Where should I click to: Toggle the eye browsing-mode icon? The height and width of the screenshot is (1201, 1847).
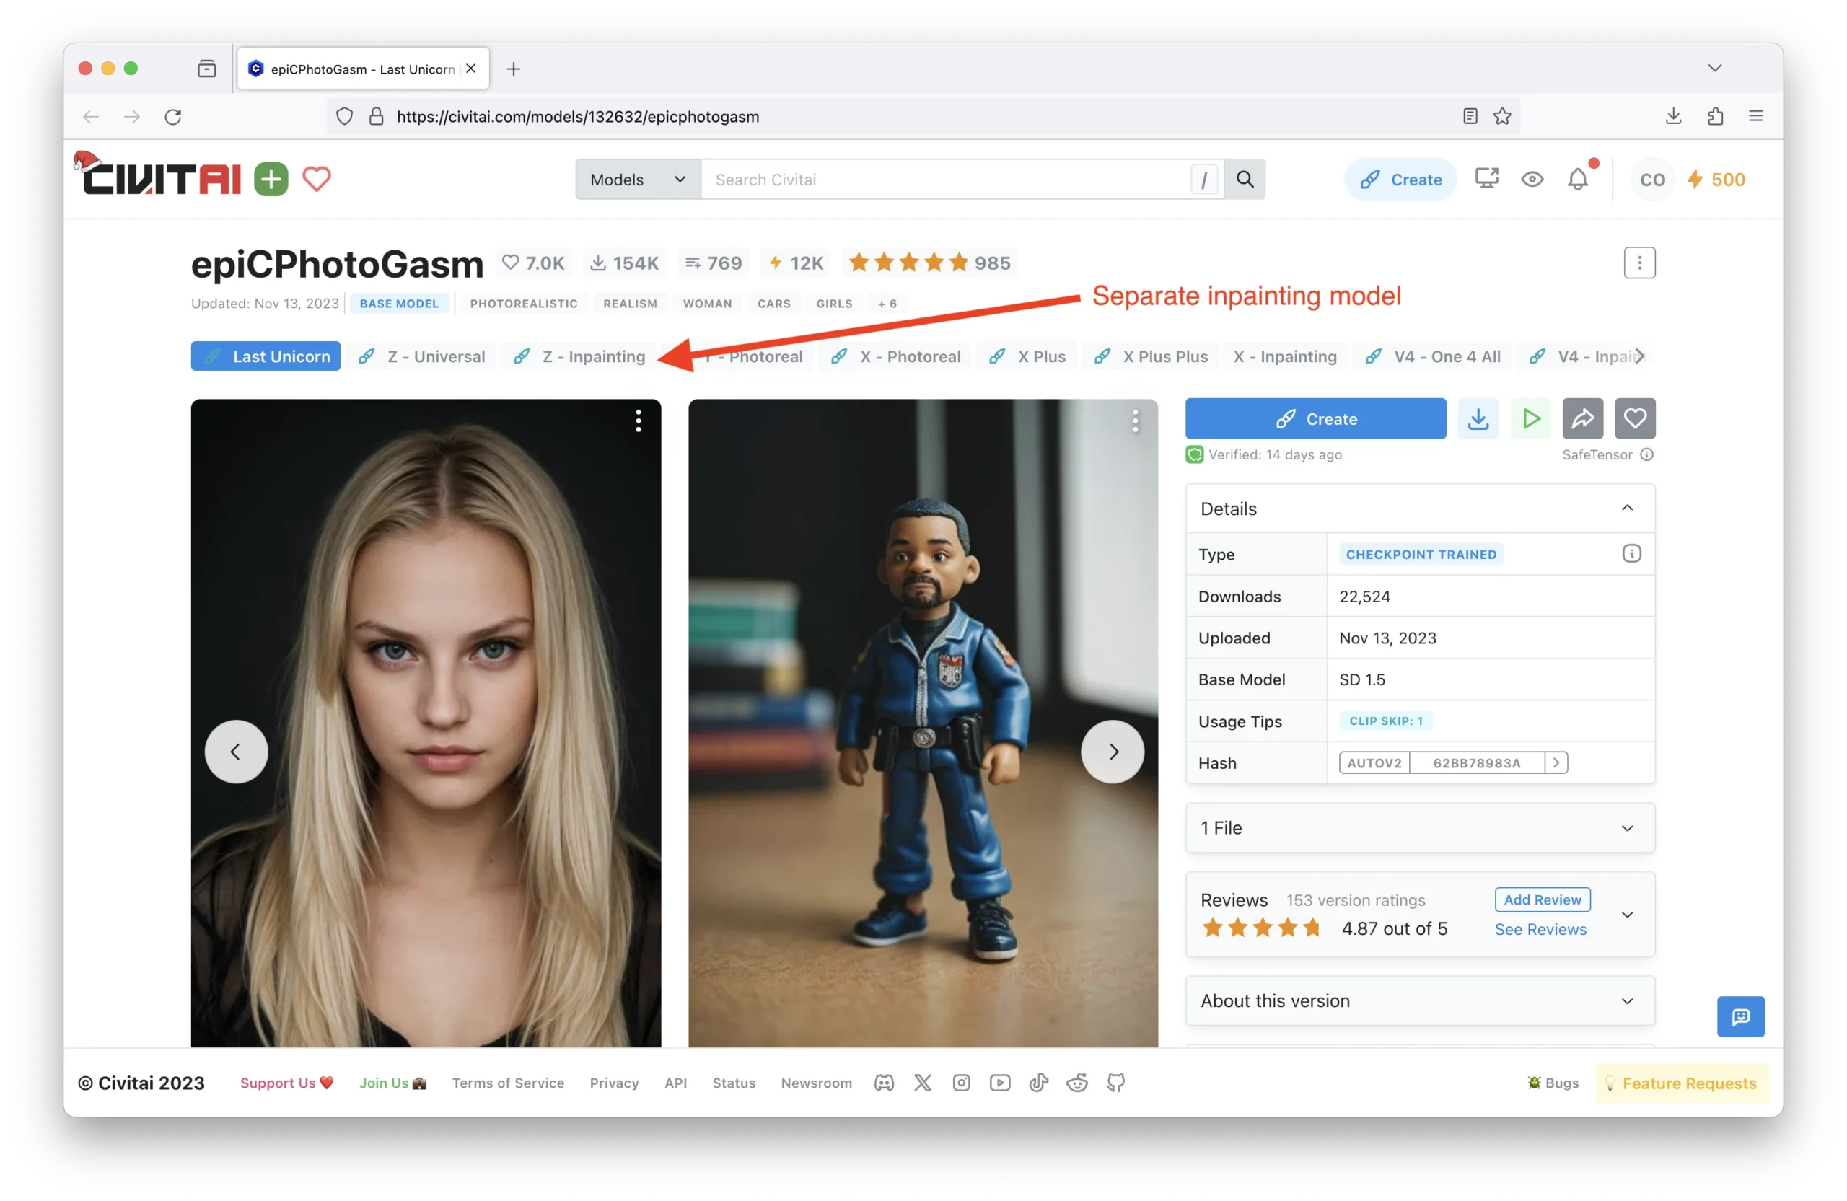coord(1532,179)
